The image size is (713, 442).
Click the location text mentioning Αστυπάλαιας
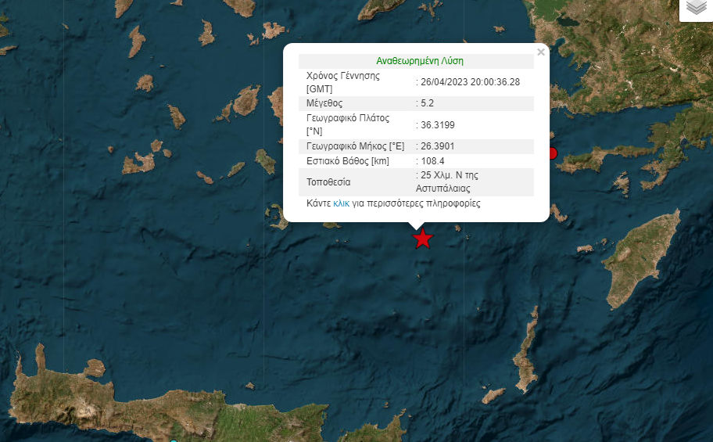[450, 181]
